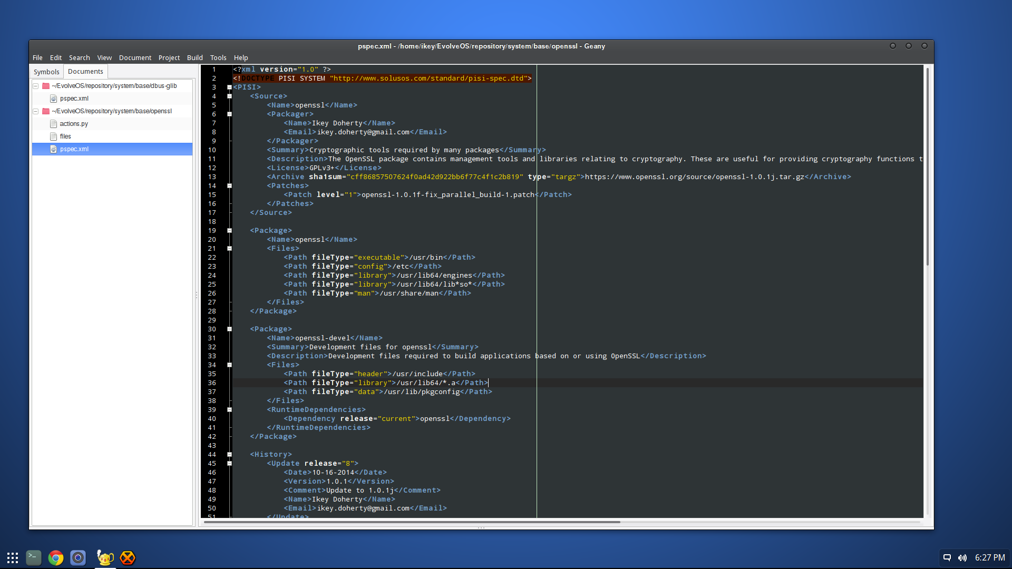Viewport: 1012px width, 569px height.
Task: Switch to the Symbols sidebar tab
Action: click(46, 72)
